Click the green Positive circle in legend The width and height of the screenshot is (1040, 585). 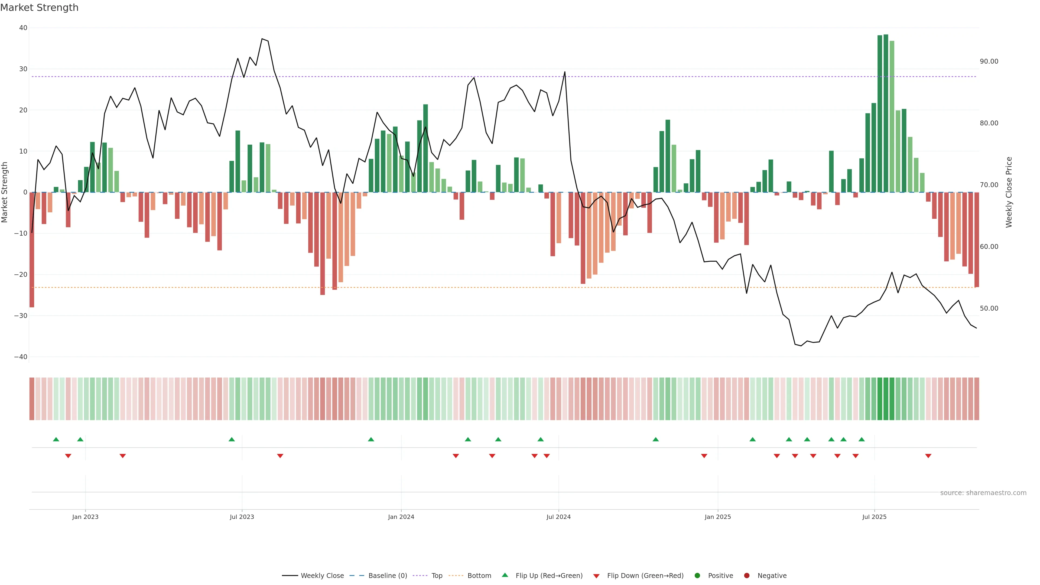point(697,575)
